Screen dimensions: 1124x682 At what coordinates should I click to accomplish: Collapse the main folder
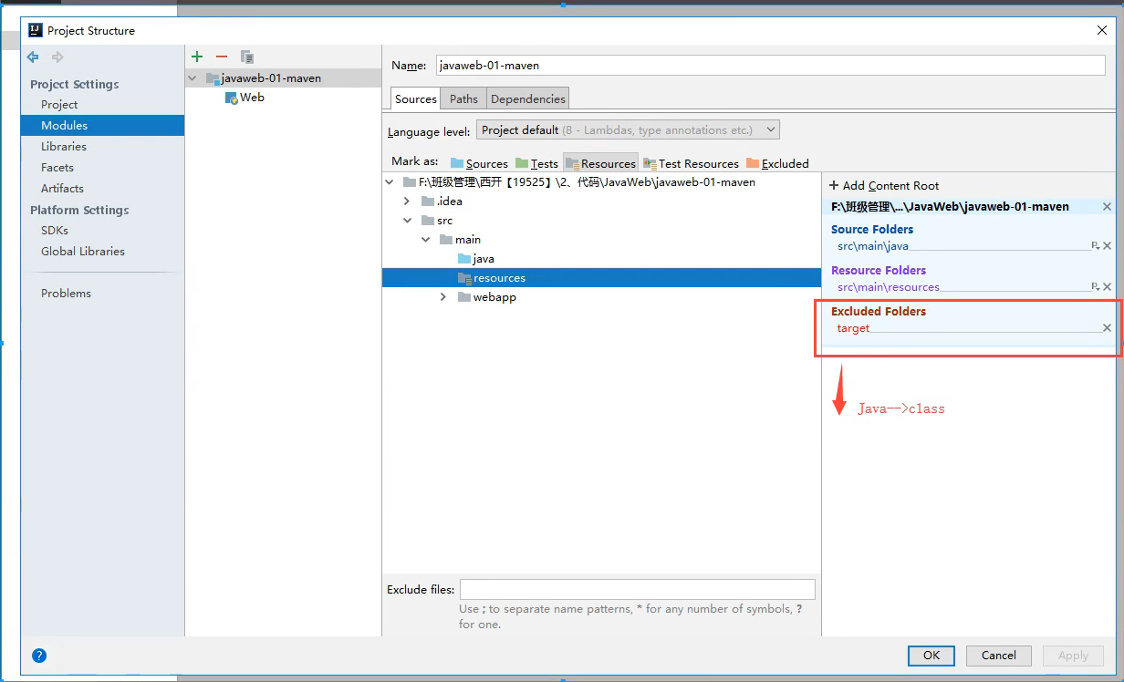coord(426,240)
